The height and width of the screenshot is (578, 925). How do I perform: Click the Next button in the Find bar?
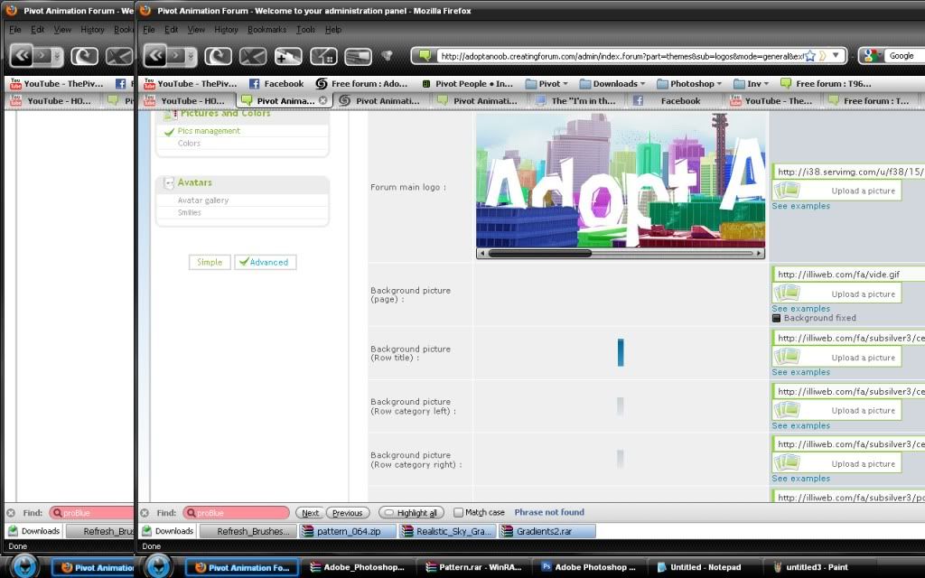[x=310, y=513]
